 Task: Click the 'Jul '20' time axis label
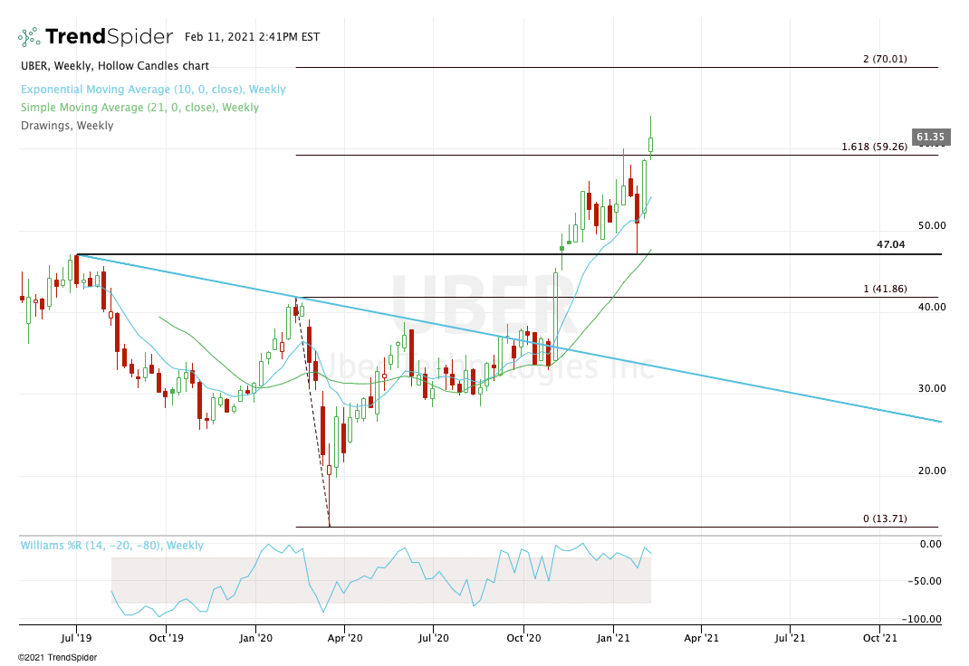(x=434, y=638)
